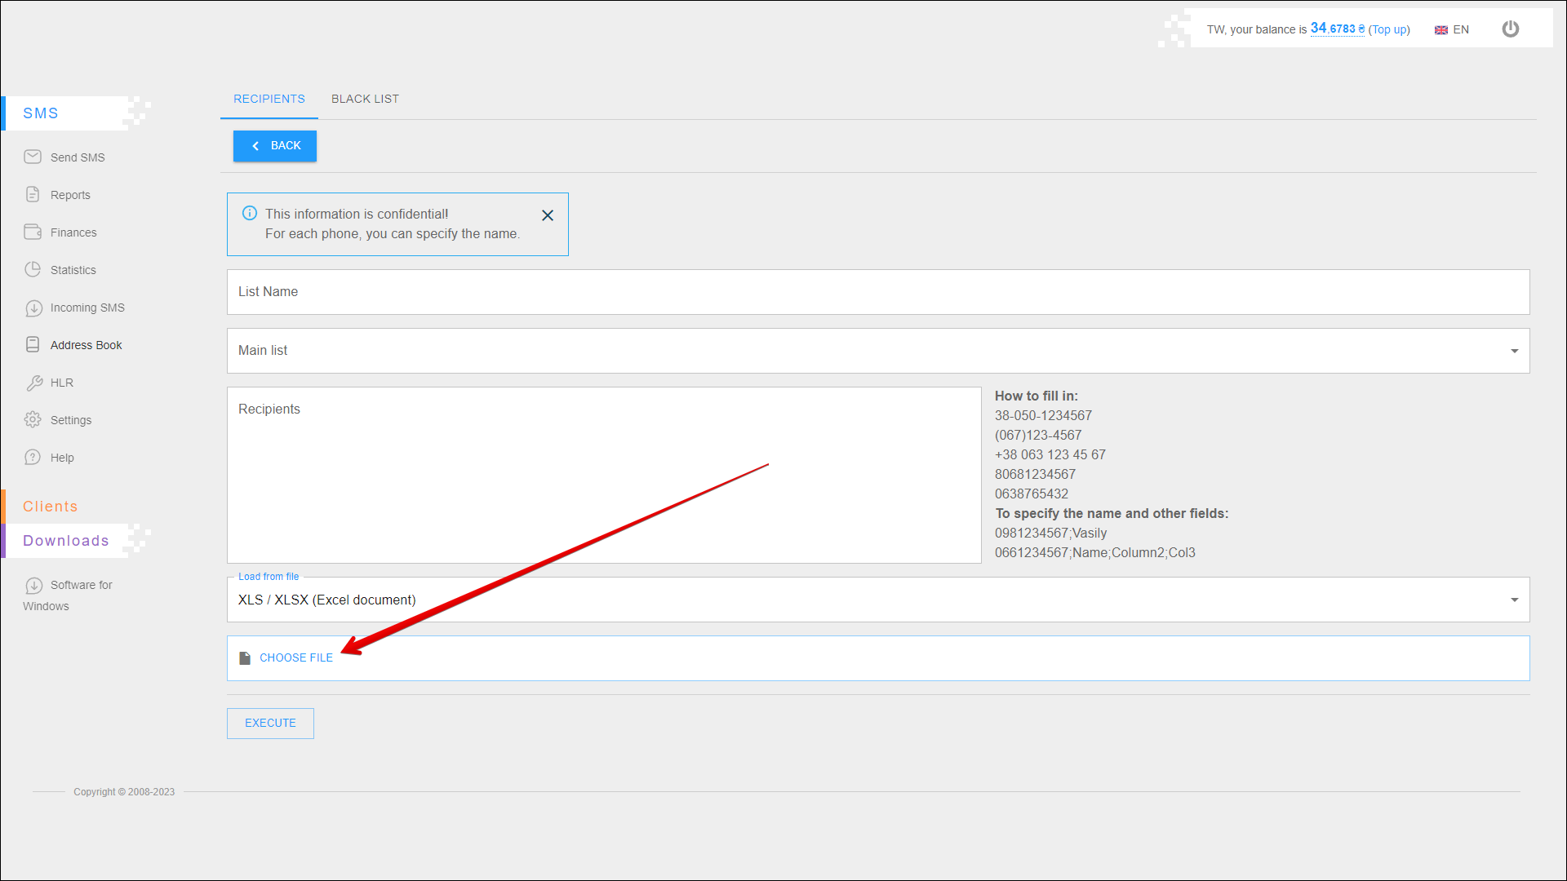This screenshot has width=1567, height=881.
Task: Click the Send SMS envelope icon
Action: click(x=33, y=157)
